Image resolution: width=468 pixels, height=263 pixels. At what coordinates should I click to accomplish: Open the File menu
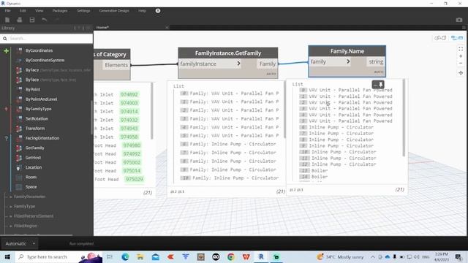point(7,11)
